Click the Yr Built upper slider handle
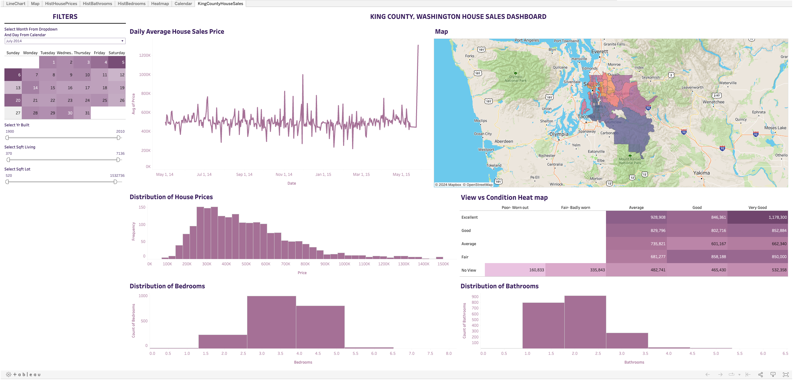The width and height of the screenshot is (800, 380). (118, 138)
